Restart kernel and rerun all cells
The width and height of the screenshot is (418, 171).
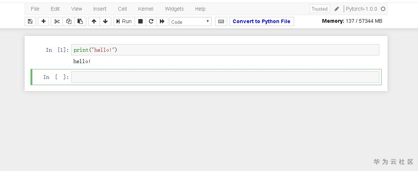(162, 22)
